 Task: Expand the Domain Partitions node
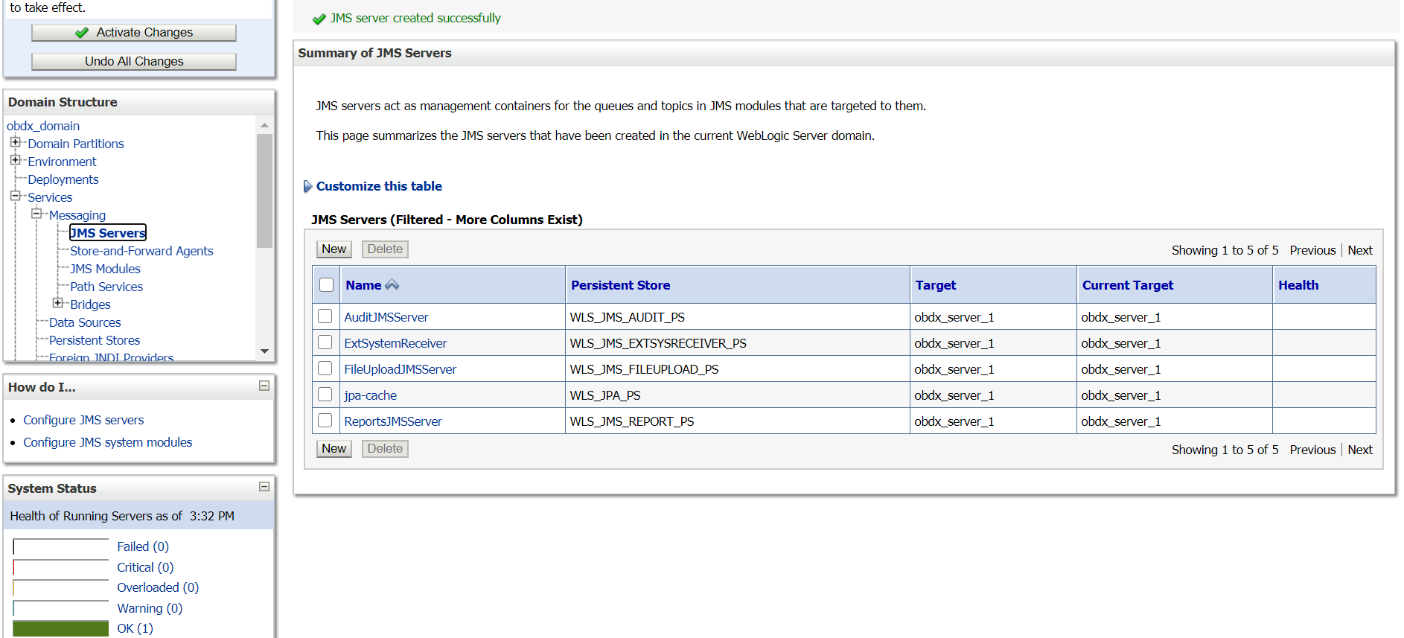pos(15,142)
